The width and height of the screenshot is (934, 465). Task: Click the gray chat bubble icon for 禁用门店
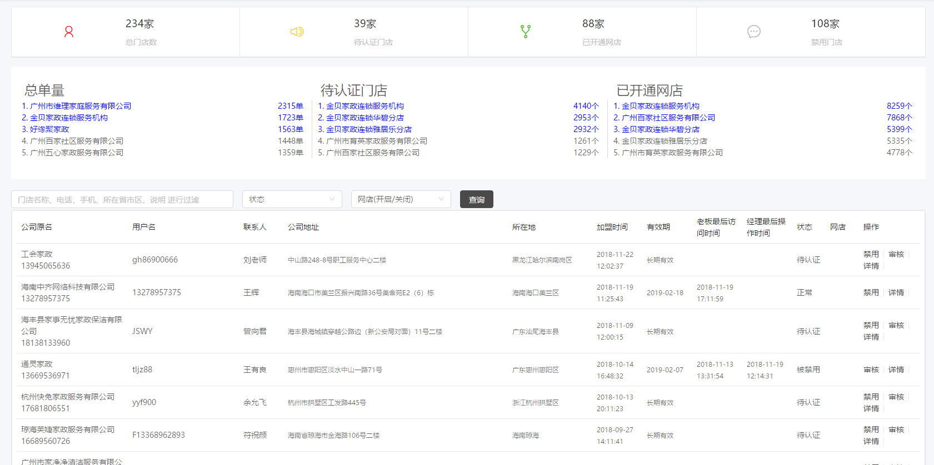pyautogui.click(x=754, y=32)
